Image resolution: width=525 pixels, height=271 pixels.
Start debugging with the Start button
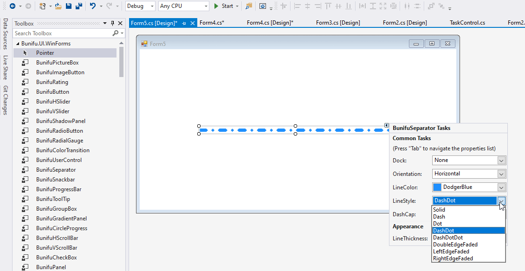[x=224, y=6]
